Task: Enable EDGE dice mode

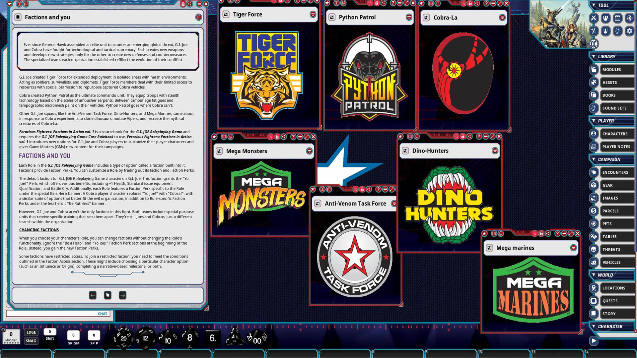Action: (31, 332)
